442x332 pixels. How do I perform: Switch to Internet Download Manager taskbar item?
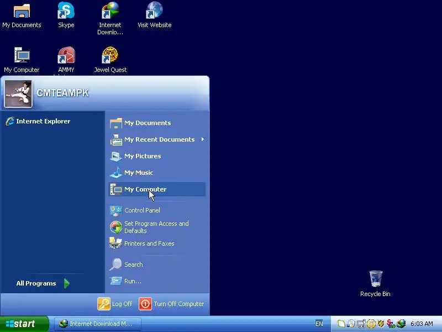tap(97, 324)
